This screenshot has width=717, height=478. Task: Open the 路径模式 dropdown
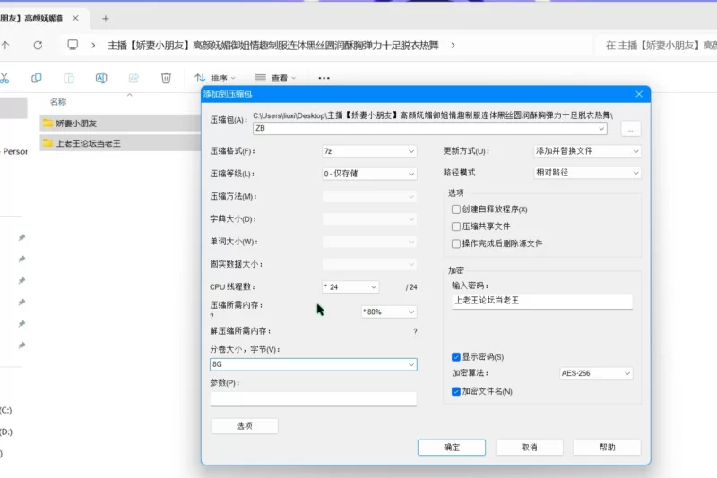tap(587, 173)
